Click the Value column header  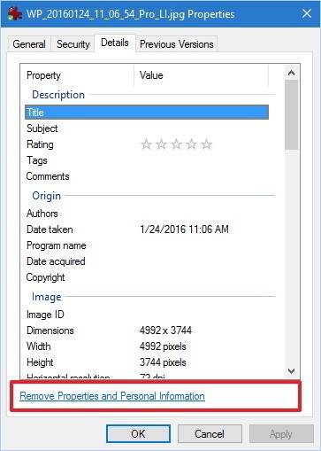(x=202, y=75)
